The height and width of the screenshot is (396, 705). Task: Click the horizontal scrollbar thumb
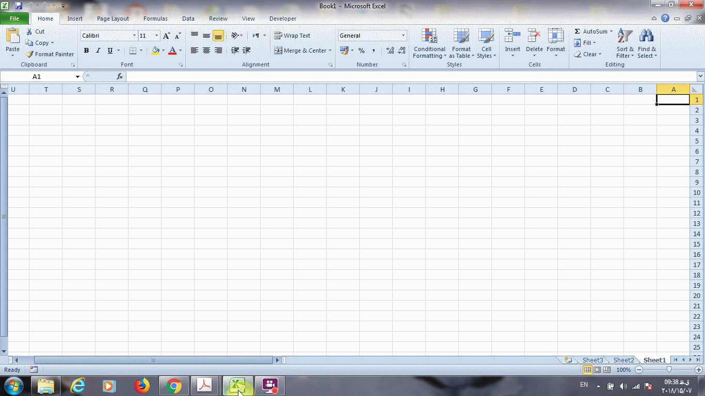tap(153, 360)
